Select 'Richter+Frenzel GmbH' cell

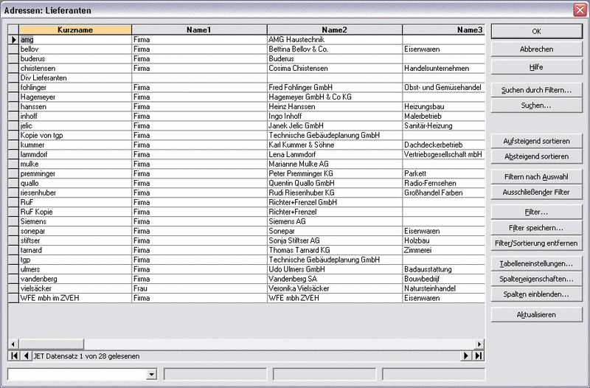click(x=335, y=202)
